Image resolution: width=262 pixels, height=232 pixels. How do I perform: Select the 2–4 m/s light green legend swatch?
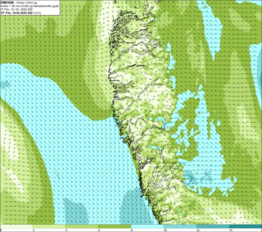49,226
